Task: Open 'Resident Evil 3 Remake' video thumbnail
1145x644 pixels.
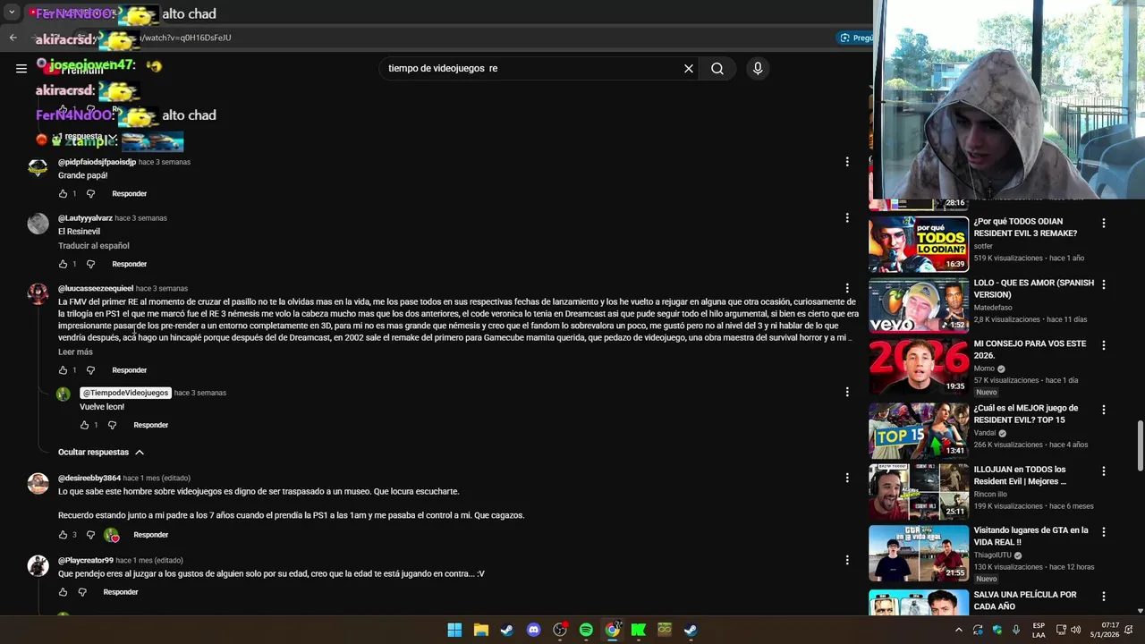Action: (x=919, y=244)
